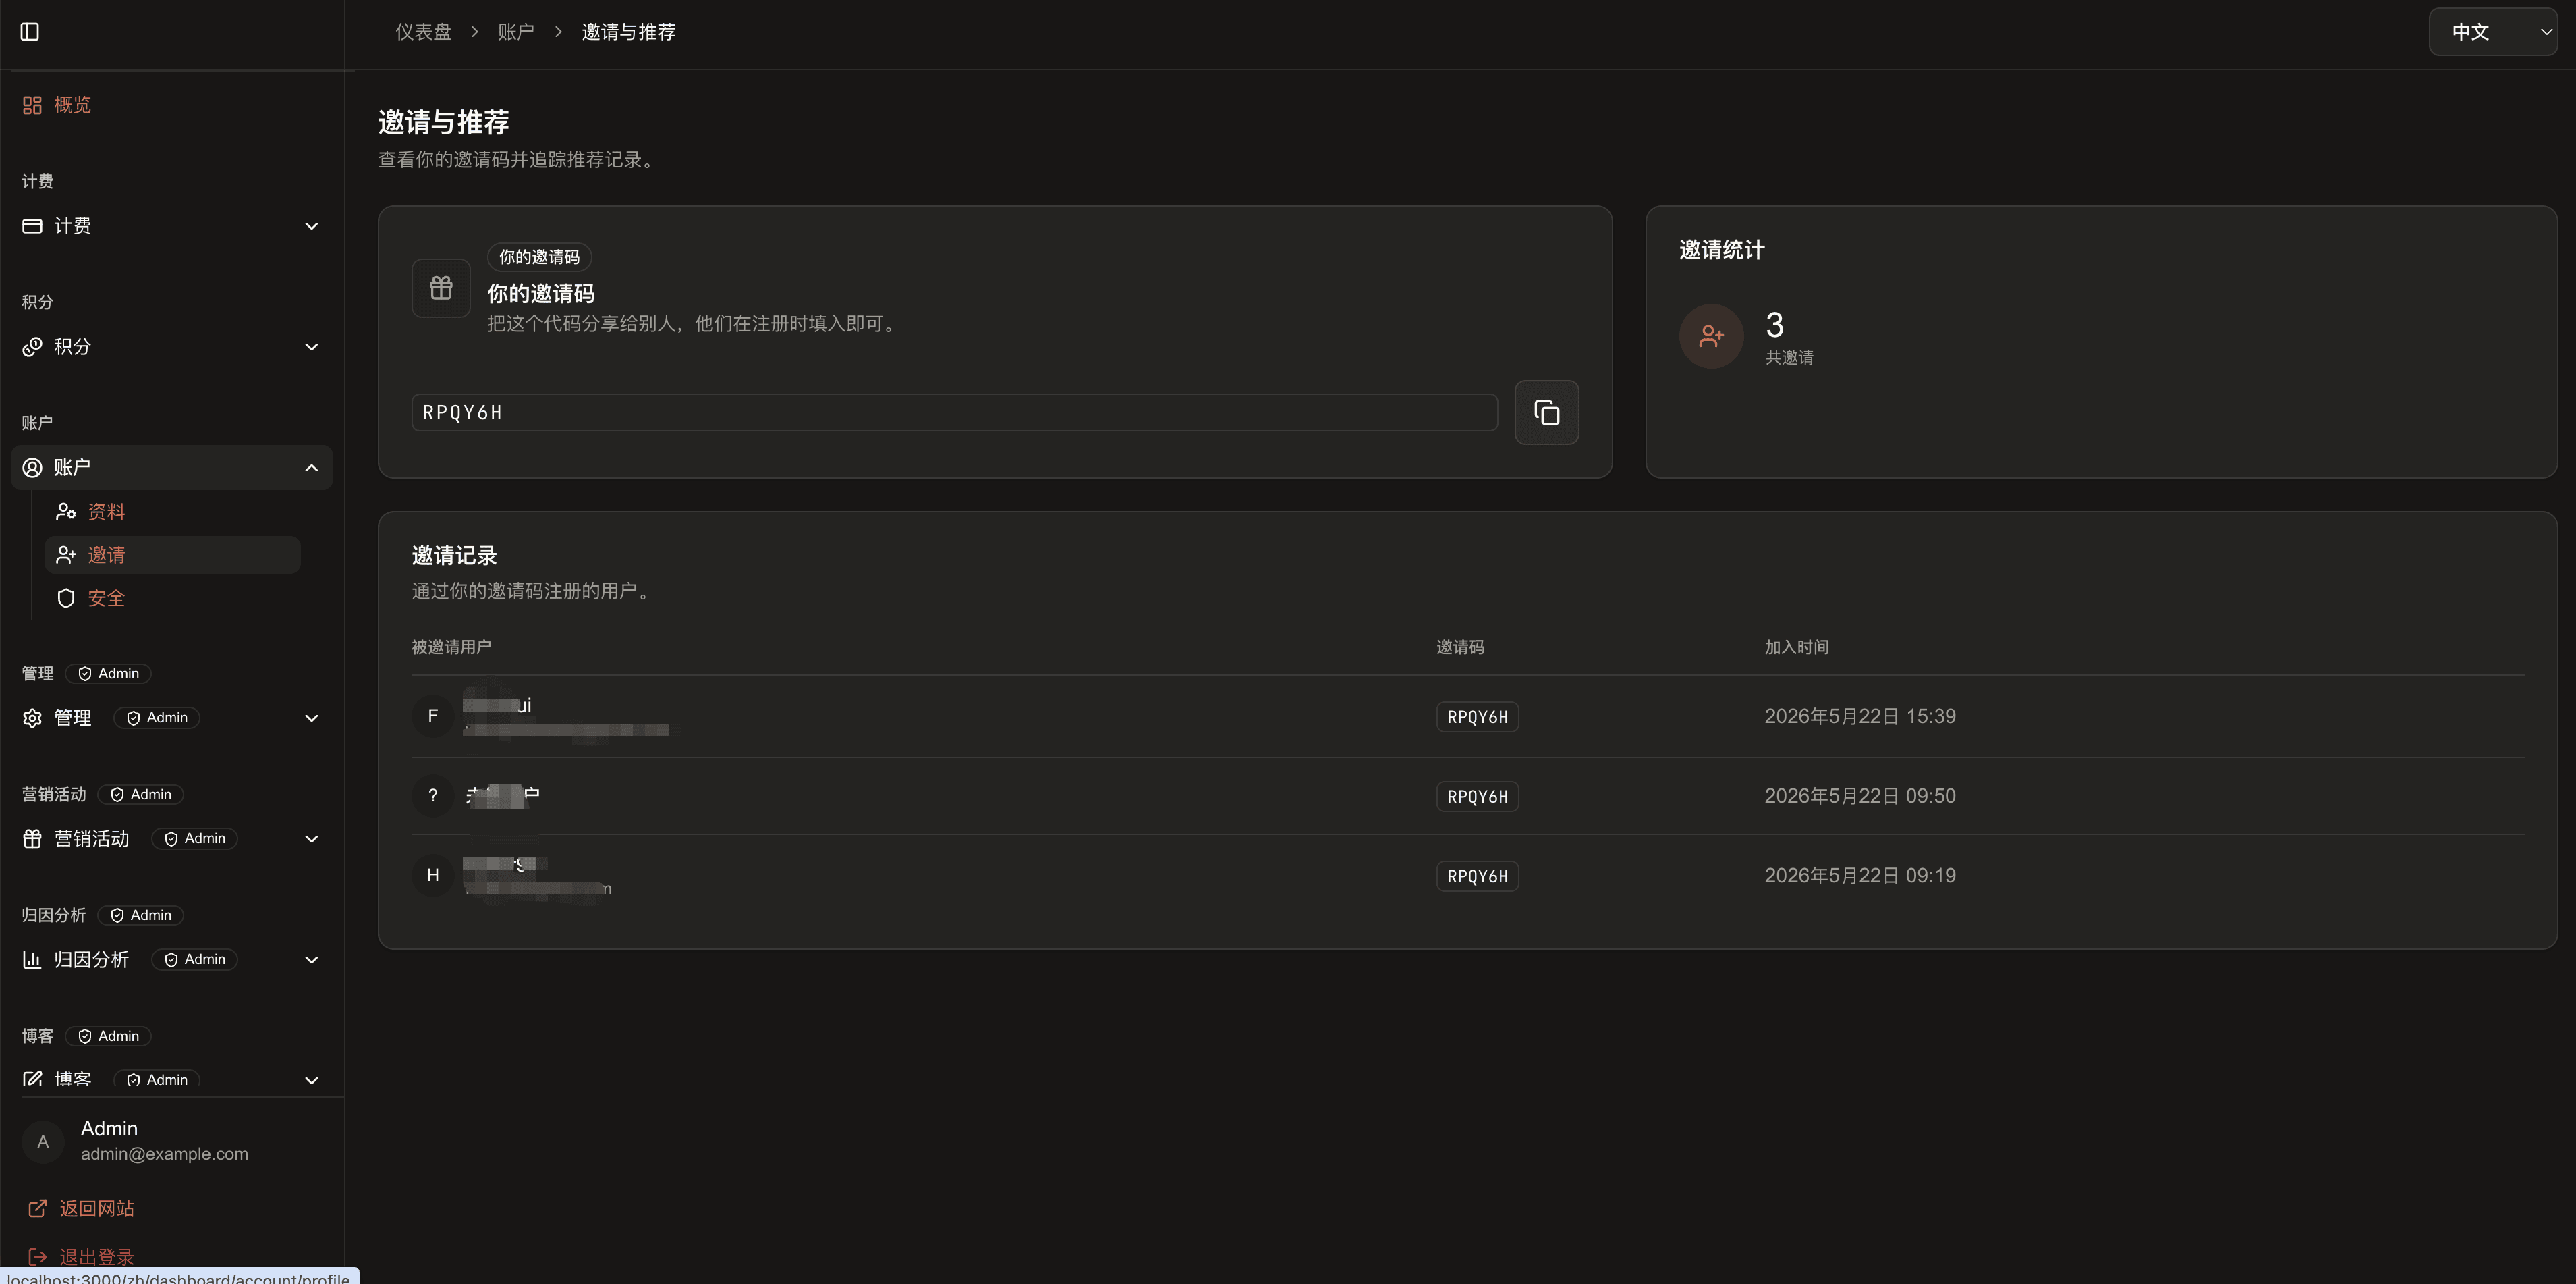Click the 加入时间 column header
The height and width of the screenshot is (1284, 2576).
1796,647
